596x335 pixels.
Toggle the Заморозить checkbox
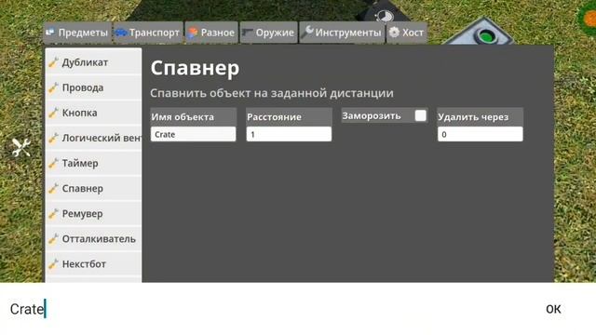point(420,115)
